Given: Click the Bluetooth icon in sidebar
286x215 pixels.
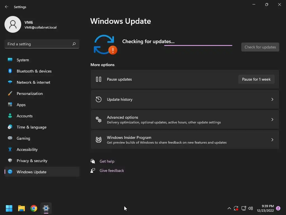Looking at the screenshot, I should [10, 71].
